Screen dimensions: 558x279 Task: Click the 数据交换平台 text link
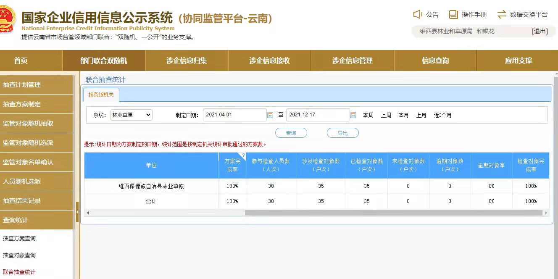(x=529, y=15)
